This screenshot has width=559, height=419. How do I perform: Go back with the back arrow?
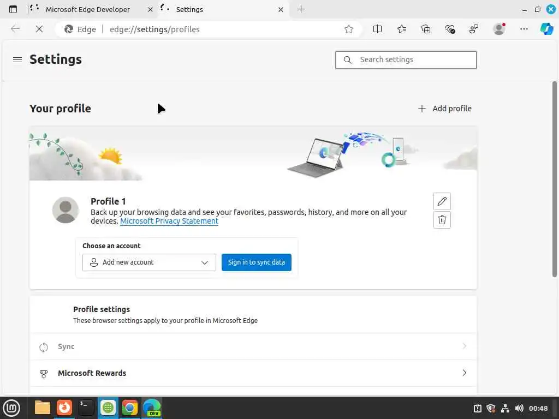click(15, 29)
